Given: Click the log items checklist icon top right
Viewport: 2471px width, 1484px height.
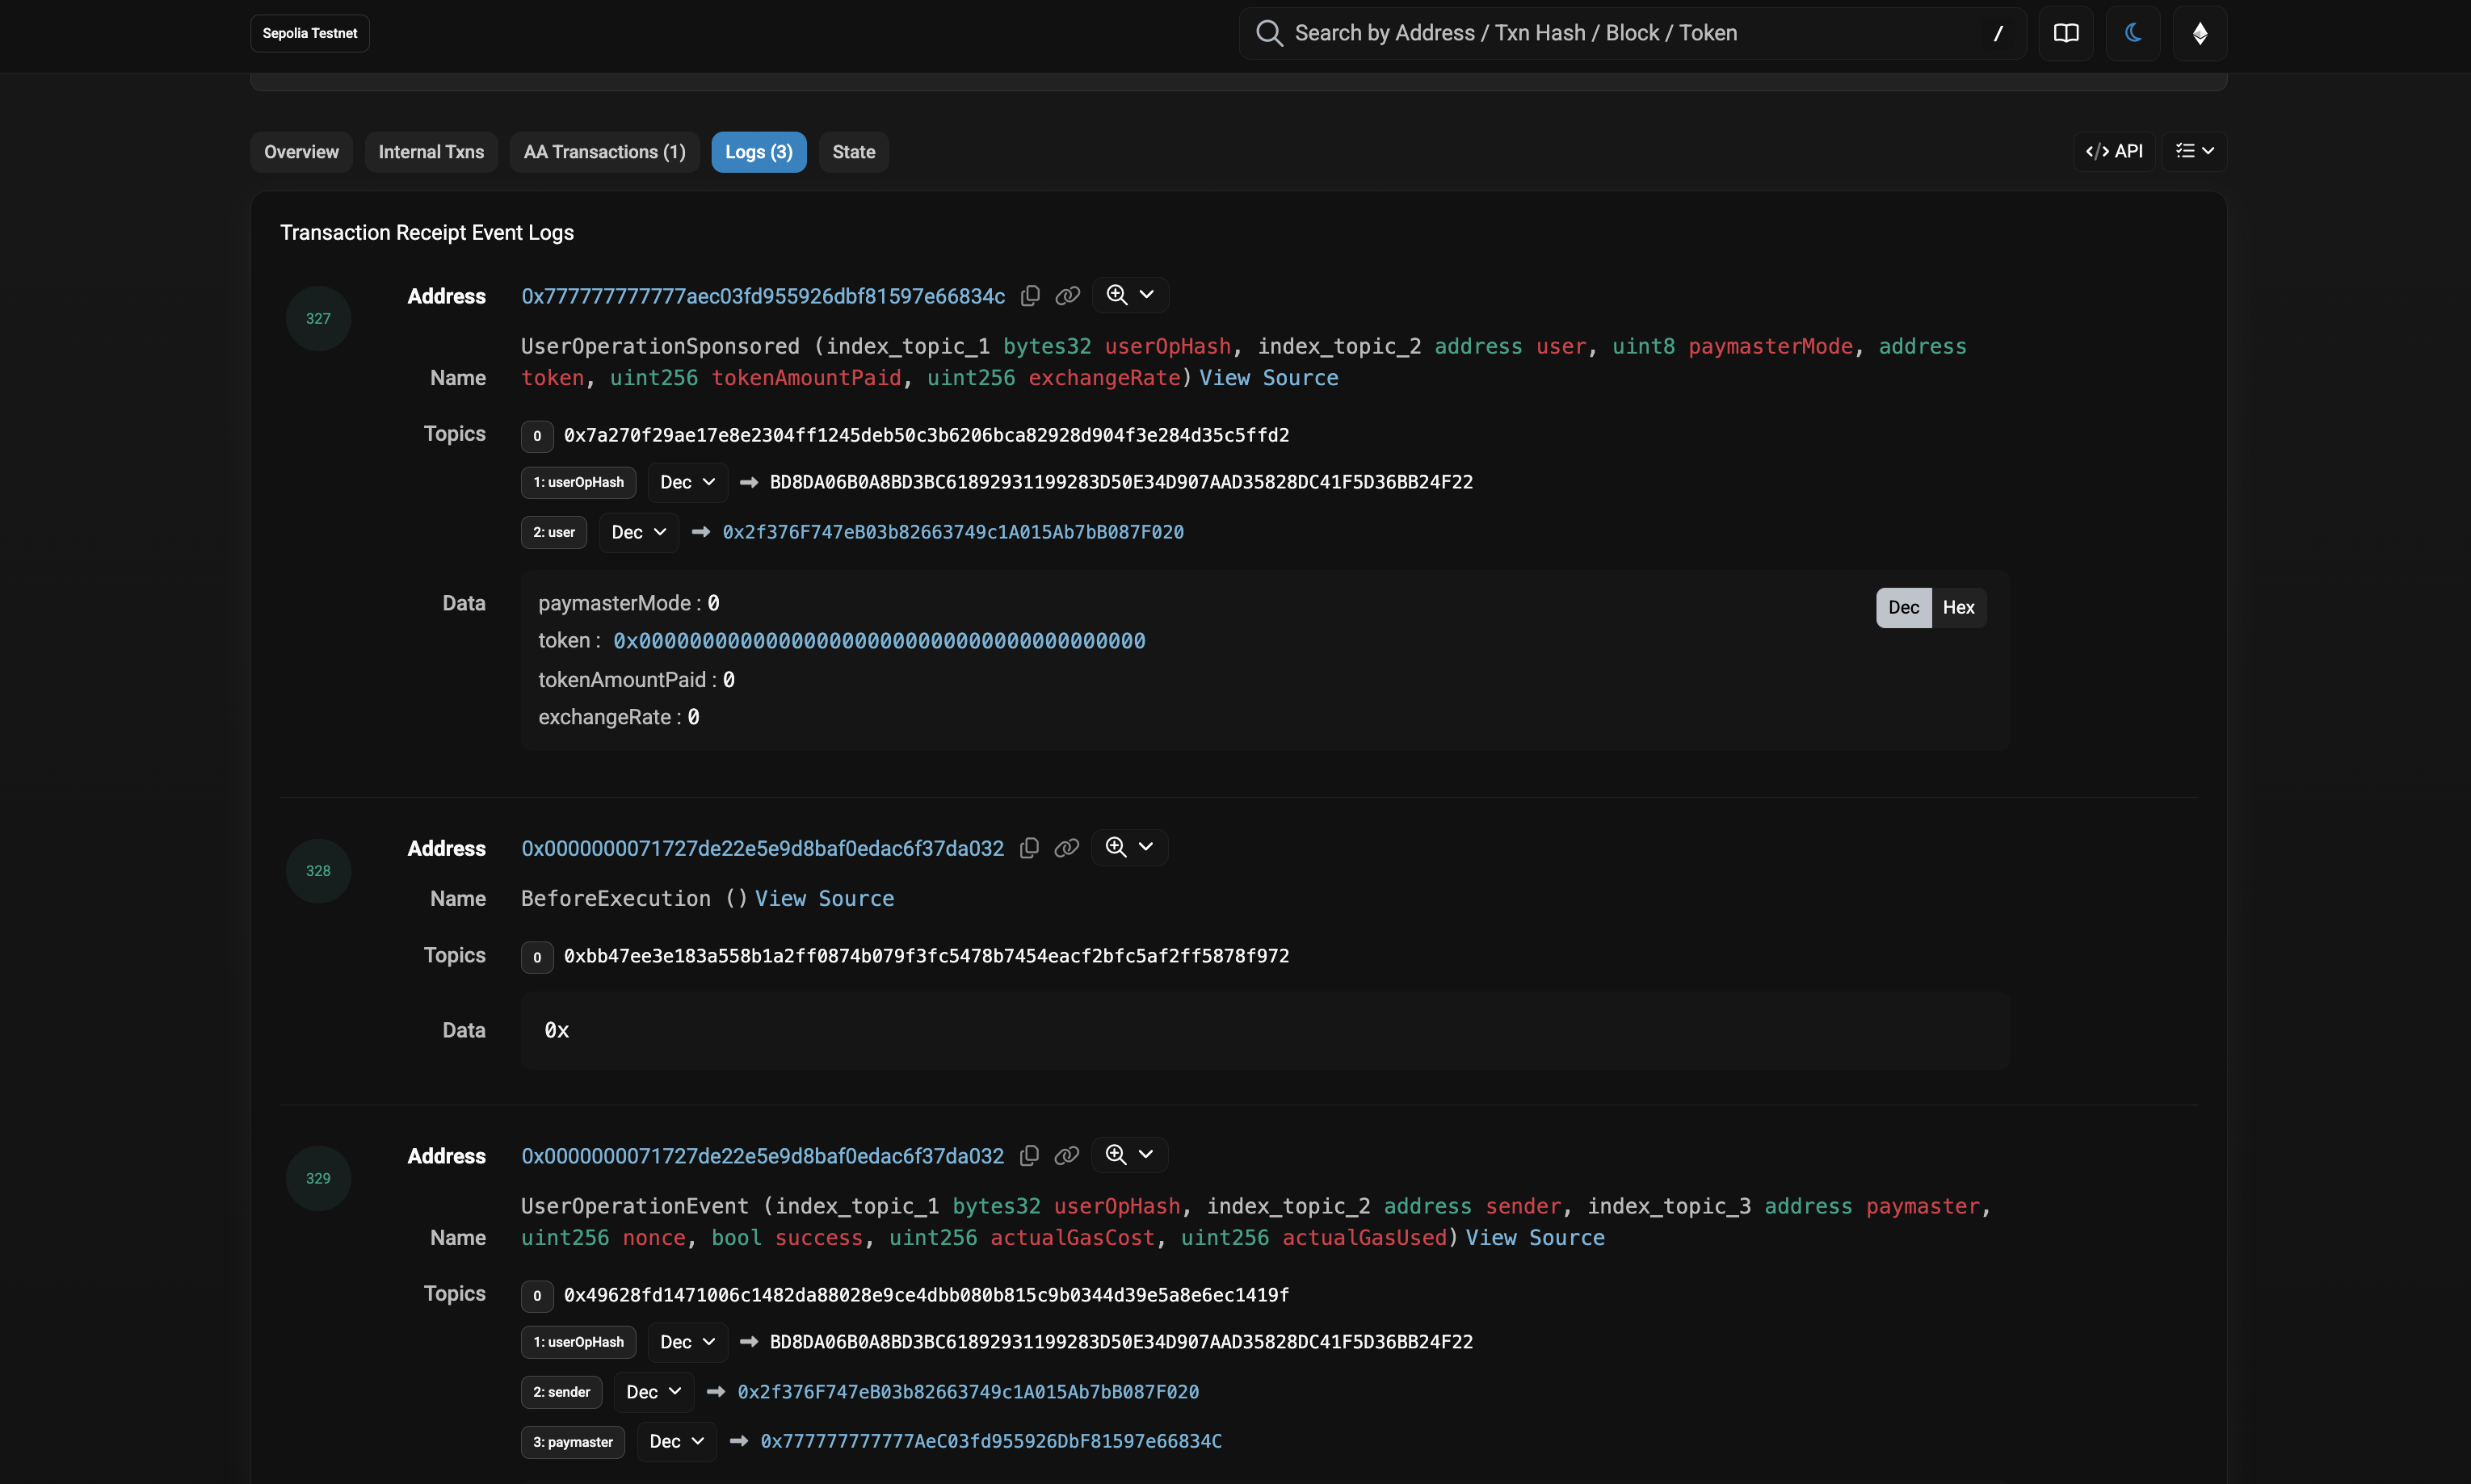Looking at the screenshot, I should click(x=2194, y=151).
